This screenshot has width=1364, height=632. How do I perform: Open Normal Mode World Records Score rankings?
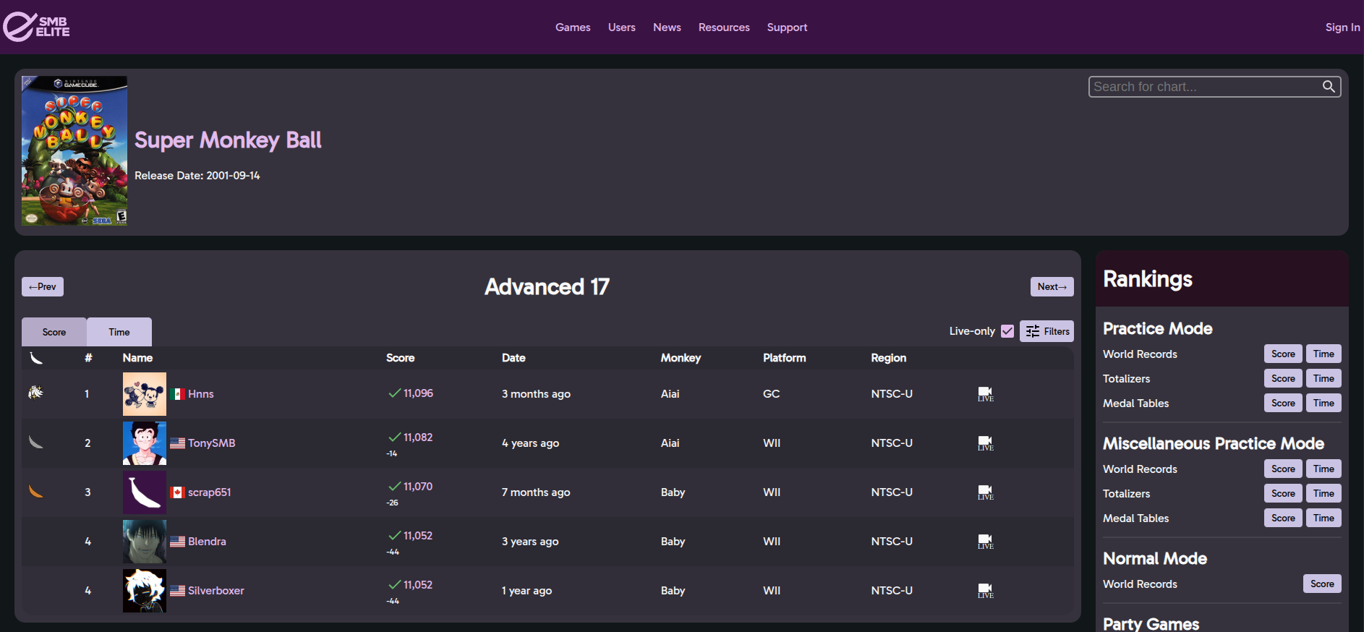(1322, 584)
